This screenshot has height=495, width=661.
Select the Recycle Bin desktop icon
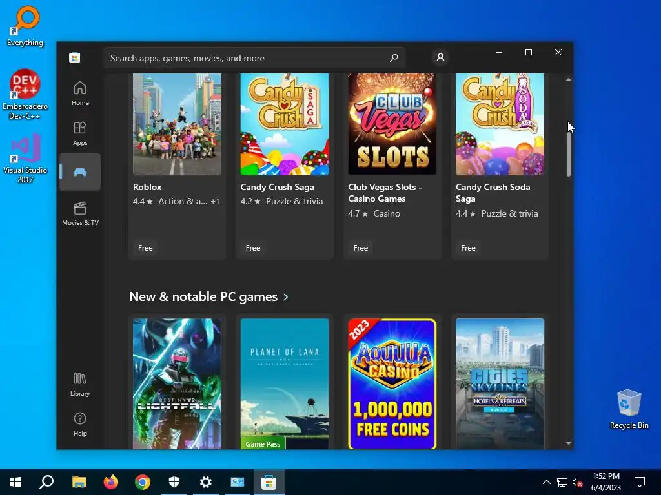point(629,409)
